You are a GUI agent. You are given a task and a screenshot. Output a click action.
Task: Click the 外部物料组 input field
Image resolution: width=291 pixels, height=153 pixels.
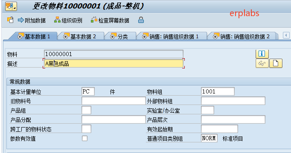tap(233, 101)
